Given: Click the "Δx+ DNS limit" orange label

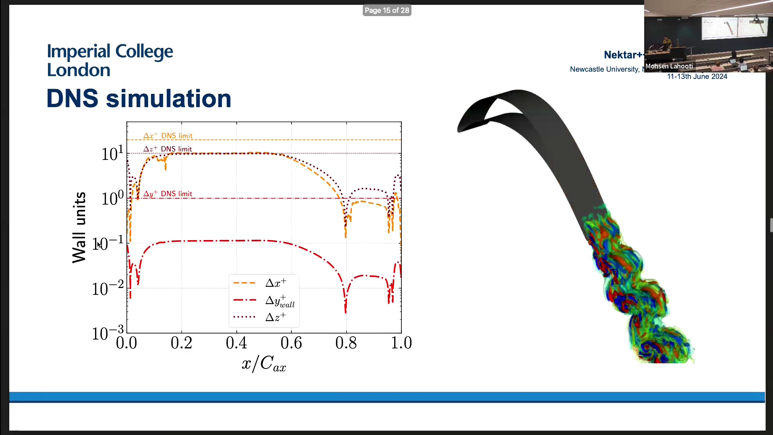Looking at the screenshot, I should click(168, 136).
